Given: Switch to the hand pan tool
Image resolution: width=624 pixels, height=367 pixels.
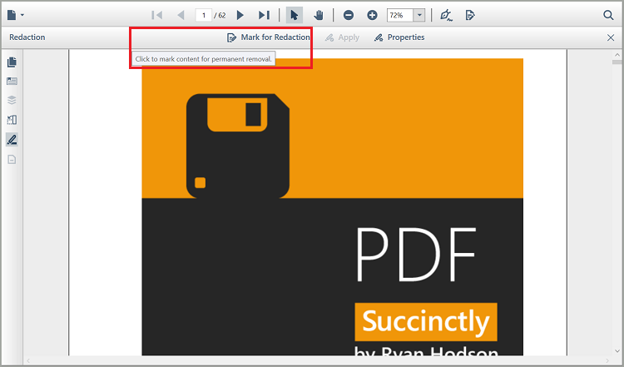Looking at the screenshot, I should [318, 15].
